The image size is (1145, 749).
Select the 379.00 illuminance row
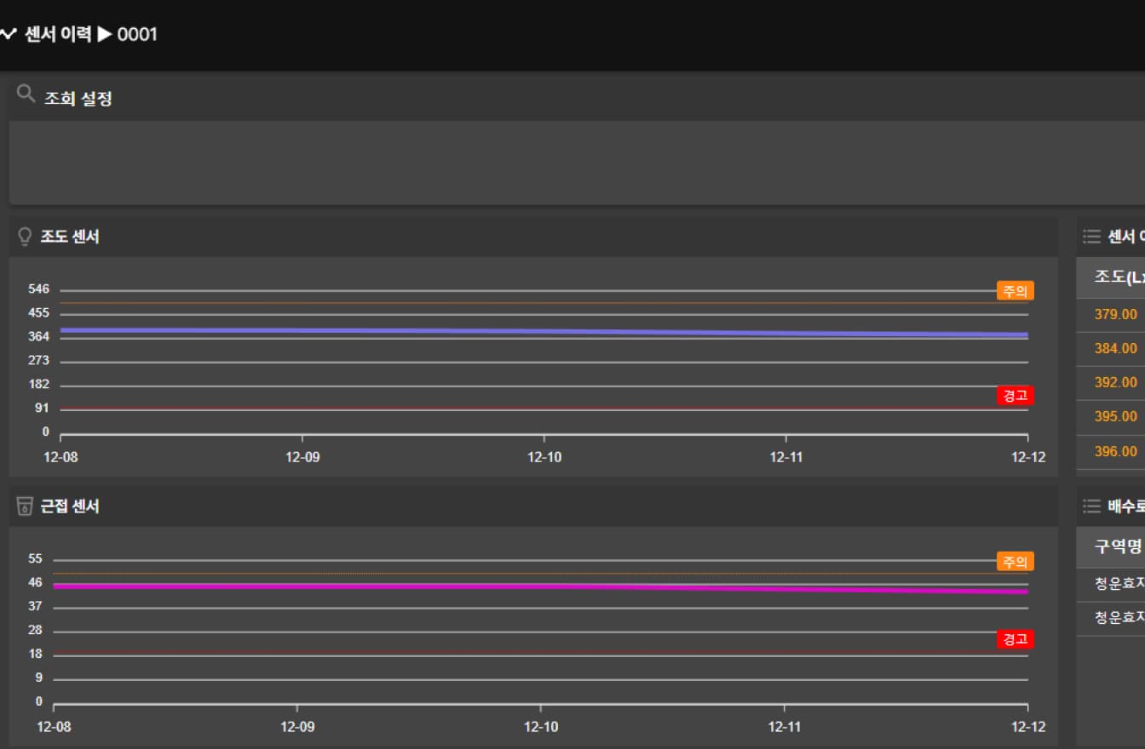pyautogui.click(x=1115, y=314)
